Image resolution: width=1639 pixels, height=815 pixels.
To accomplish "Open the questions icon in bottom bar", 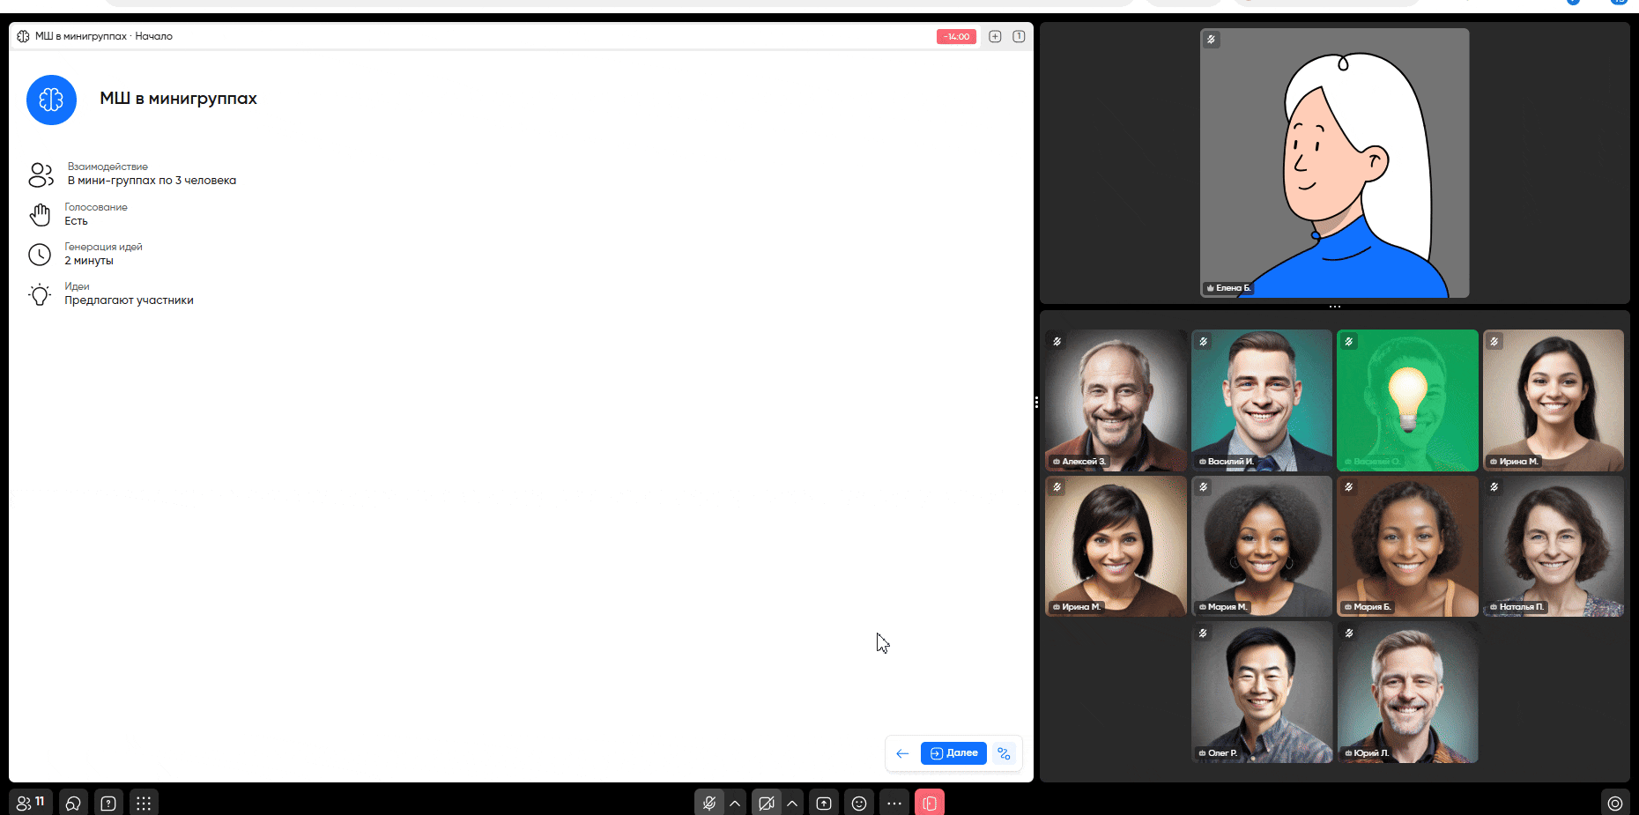I will (108, 803).
